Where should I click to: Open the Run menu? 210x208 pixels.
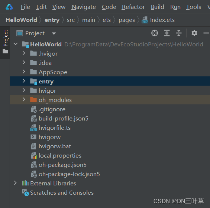coord(175,7)
